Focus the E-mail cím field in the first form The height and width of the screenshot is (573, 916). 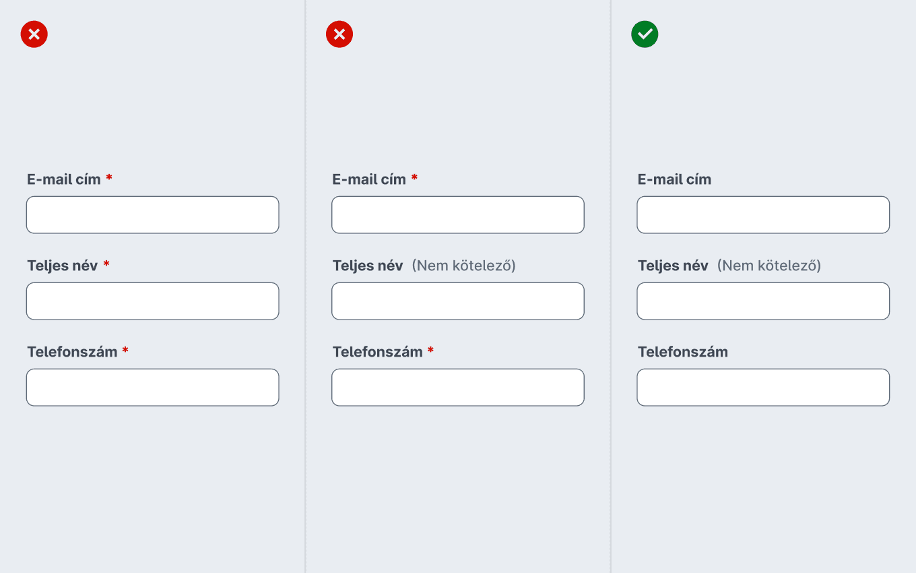(x=152, y=215)
